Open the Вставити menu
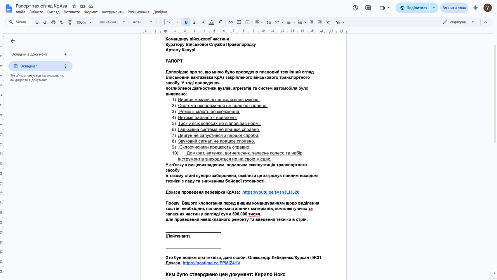The image size is (497, 280). click(72, 12)
